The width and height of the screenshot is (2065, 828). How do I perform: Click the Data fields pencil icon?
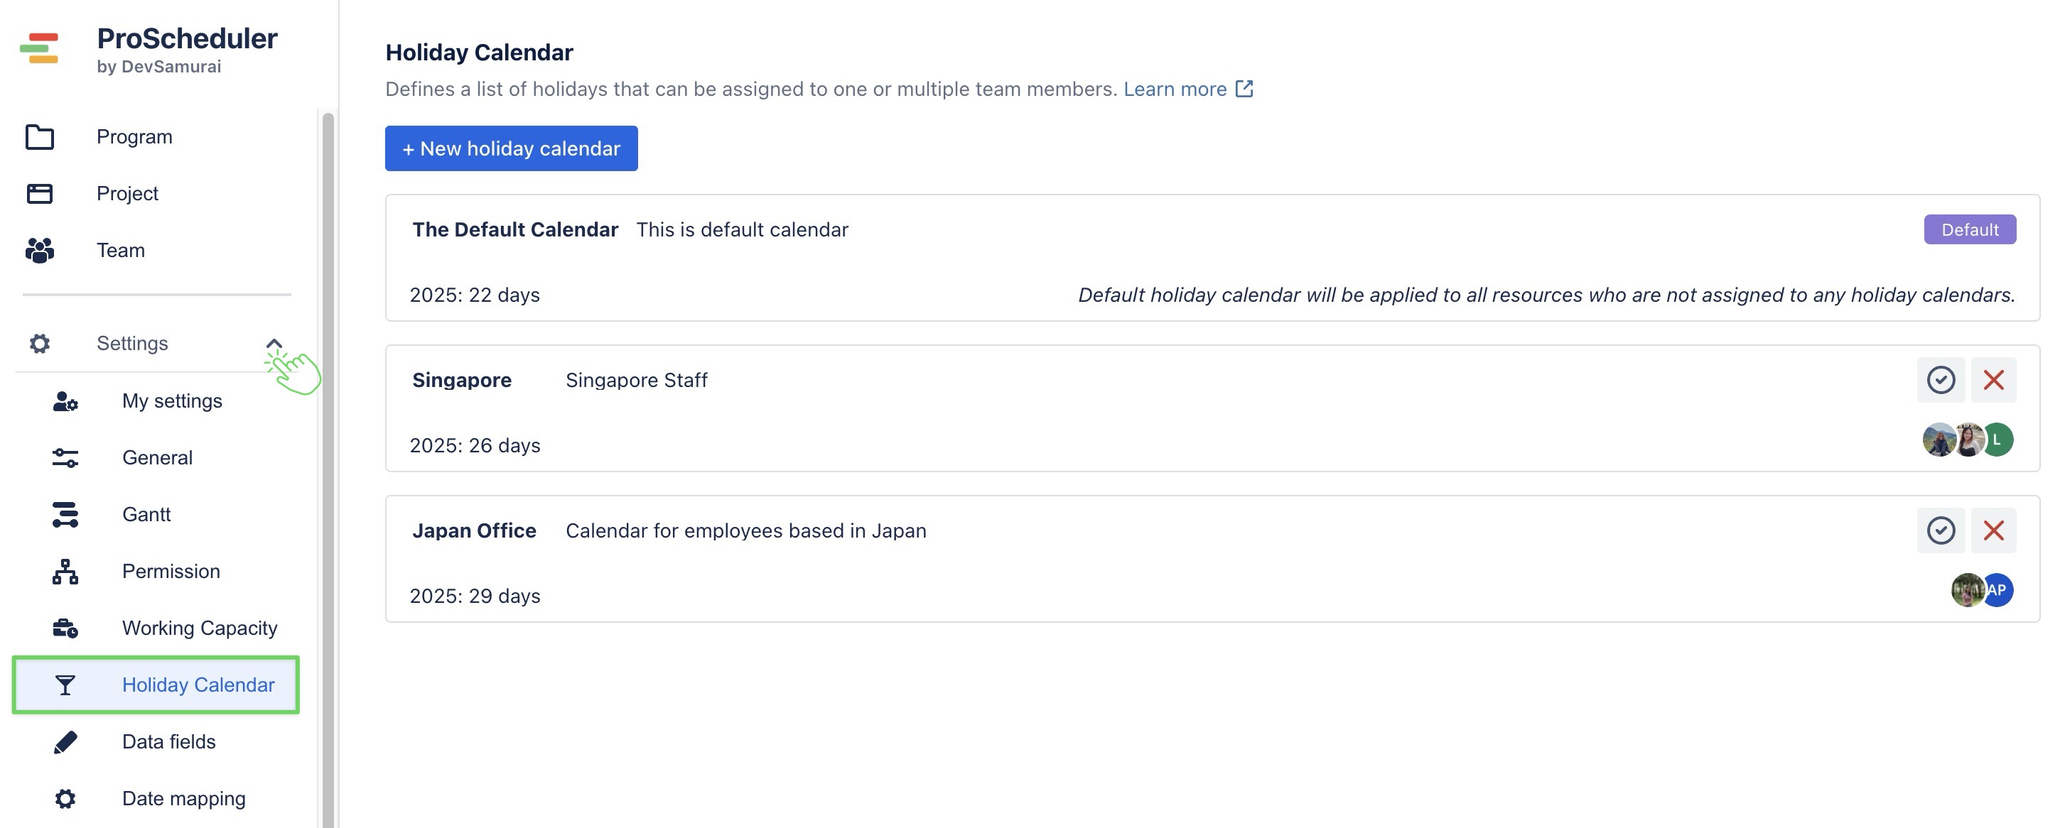[65, 741]
